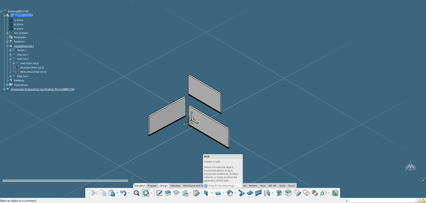Select the flat slab tool icon
Viewport: 426px width, 203px height.
tap(218, 193)
